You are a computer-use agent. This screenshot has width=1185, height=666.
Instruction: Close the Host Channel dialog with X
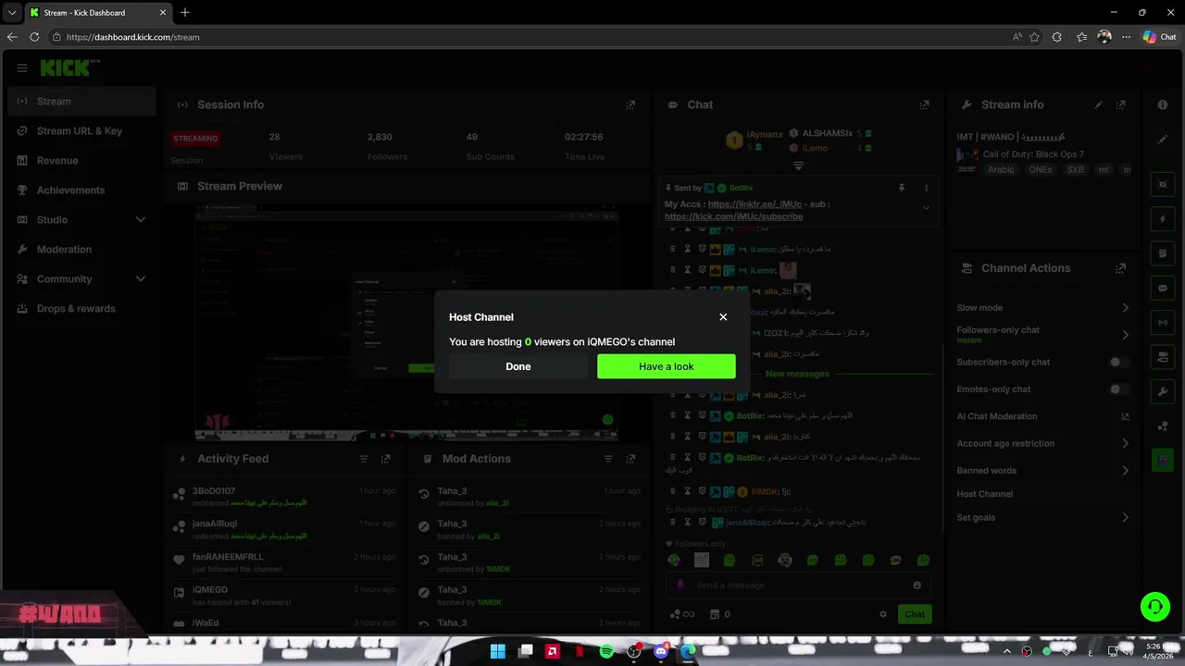[723, 316]
